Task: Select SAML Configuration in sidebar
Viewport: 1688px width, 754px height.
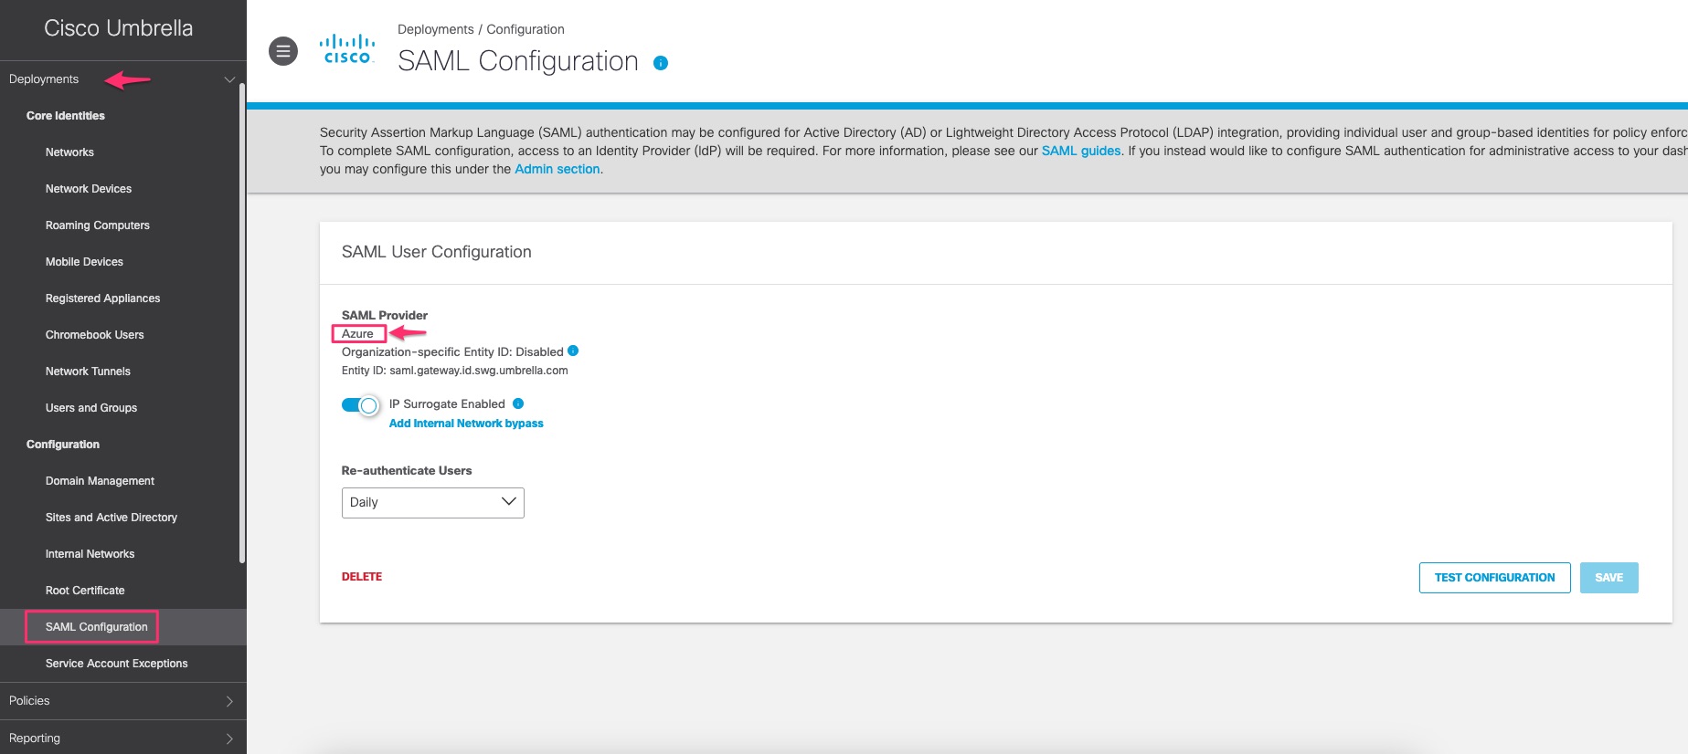Action: click(96, 627)
